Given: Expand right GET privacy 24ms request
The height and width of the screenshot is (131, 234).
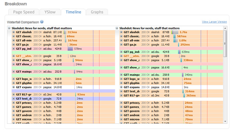Looking at the screenshot, I should (x=121, y=103).
